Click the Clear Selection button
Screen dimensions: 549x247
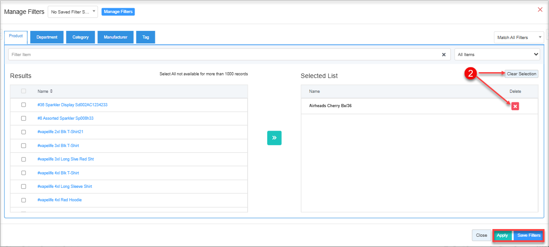[521, 74]
